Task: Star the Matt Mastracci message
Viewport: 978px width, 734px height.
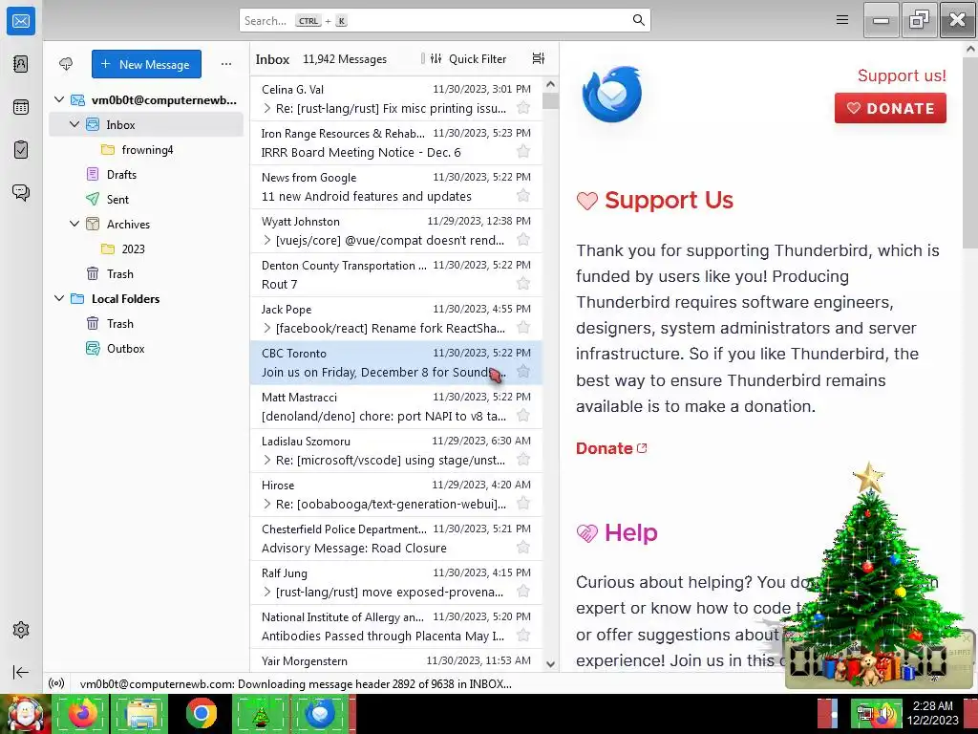Action: [523, 416]
